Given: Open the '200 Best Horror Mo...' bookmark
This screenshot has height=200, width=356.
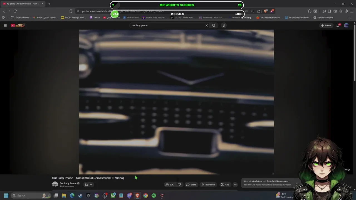Looking at the screenshot, I should point(269,17).
